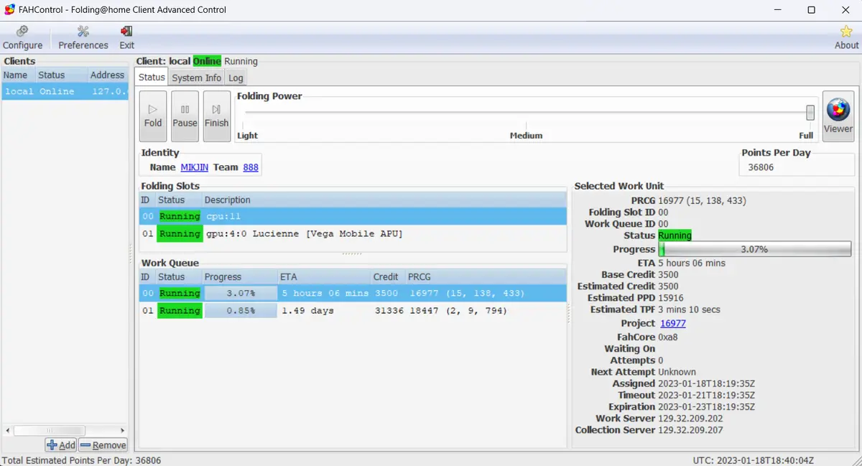Remove the selected client
Screen dimensions: 862x466
(x=103, y=445)
